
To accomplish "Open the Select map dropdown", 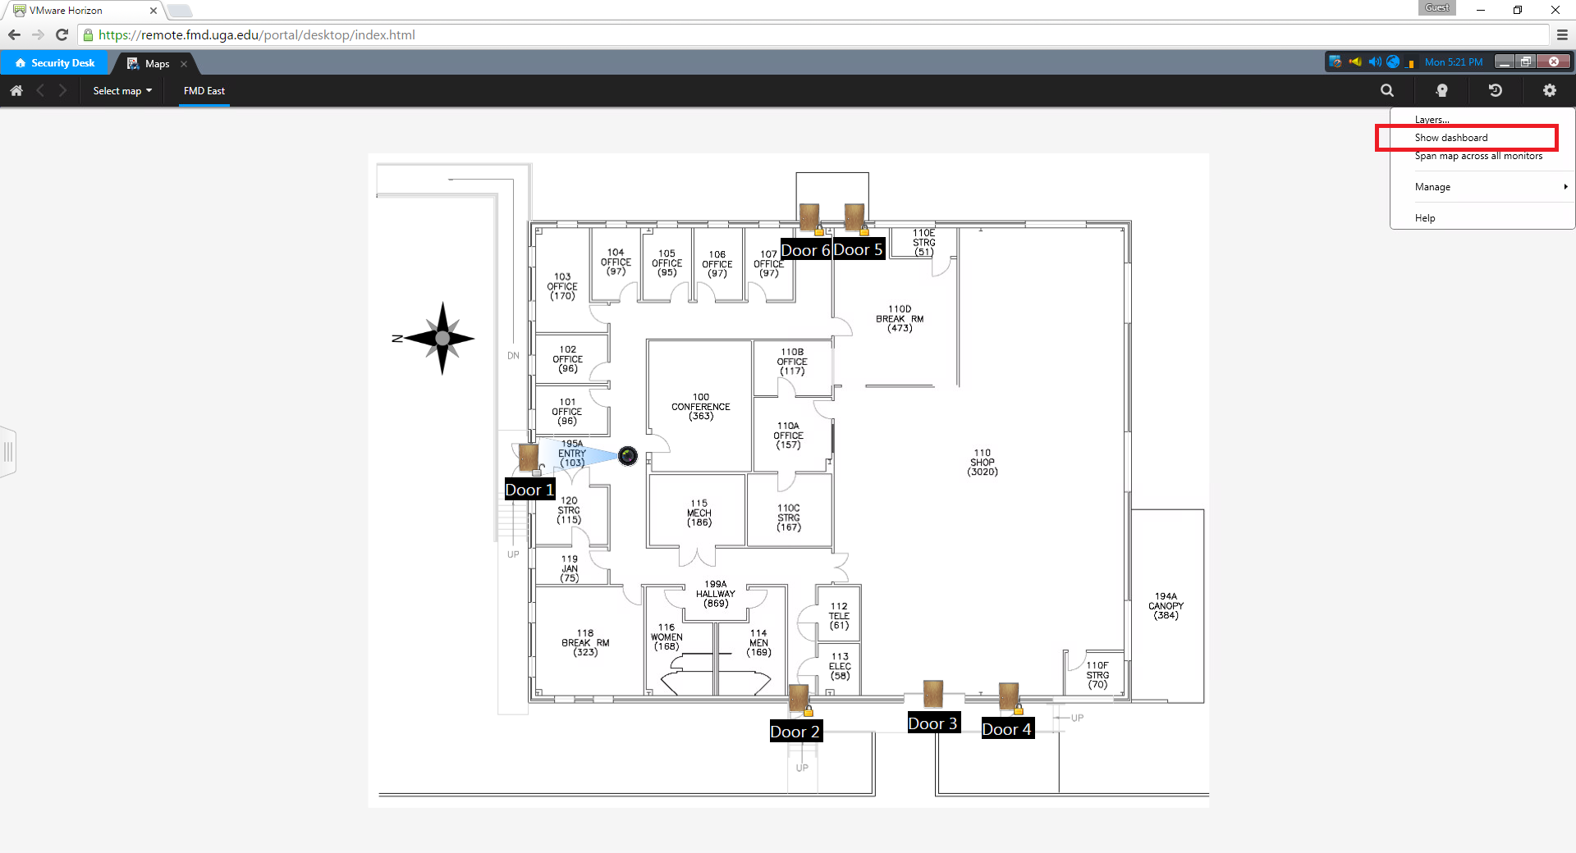I will pos(122,91).
